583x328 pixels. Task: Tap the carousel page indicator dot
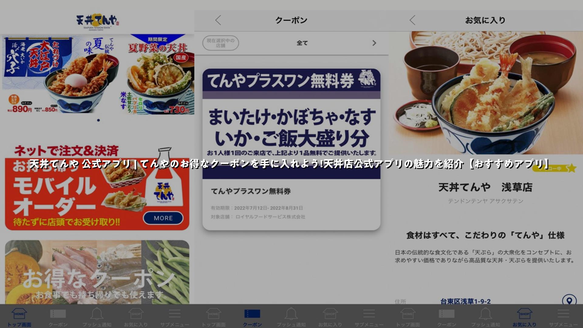(98, 120)
